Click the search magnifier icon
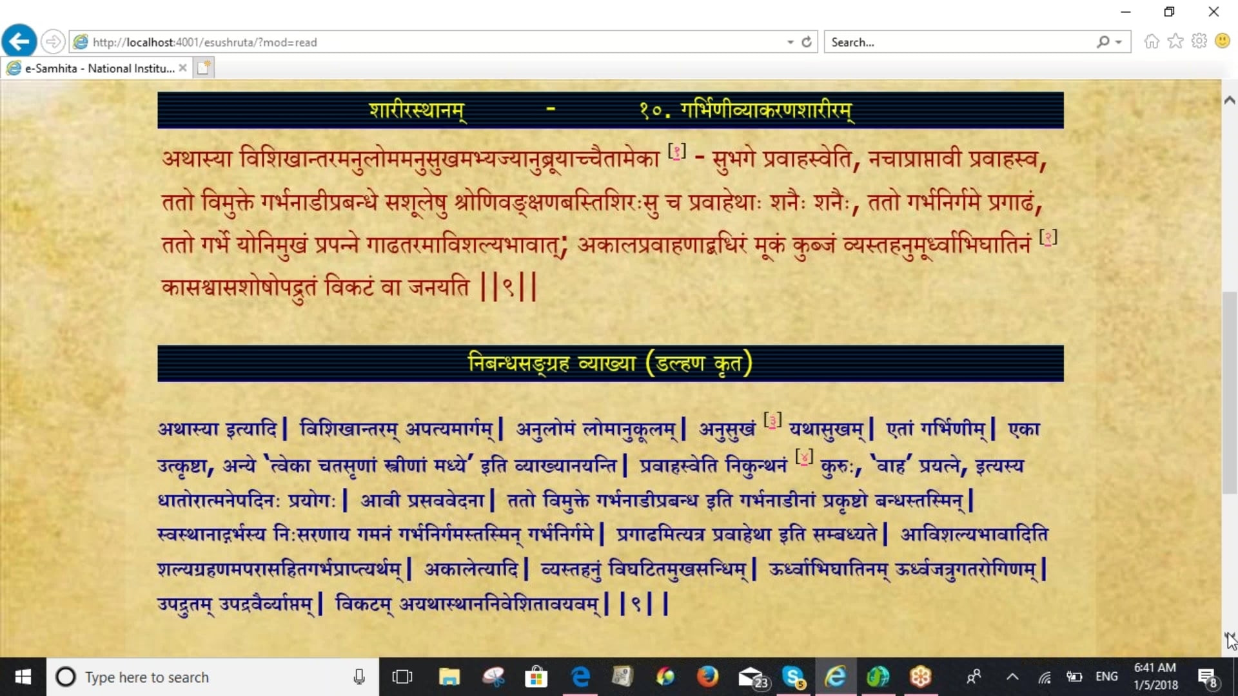1238x696 pixels. (x=1103, y=42)
